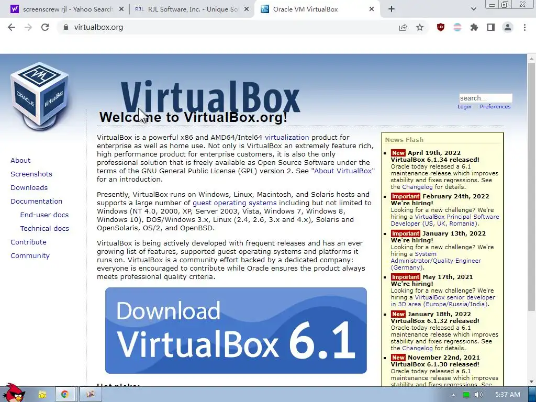This screenshot has height=402, width=536.
Task: Open the Chrome three-dot menu
Action: [x=524, y=27]
